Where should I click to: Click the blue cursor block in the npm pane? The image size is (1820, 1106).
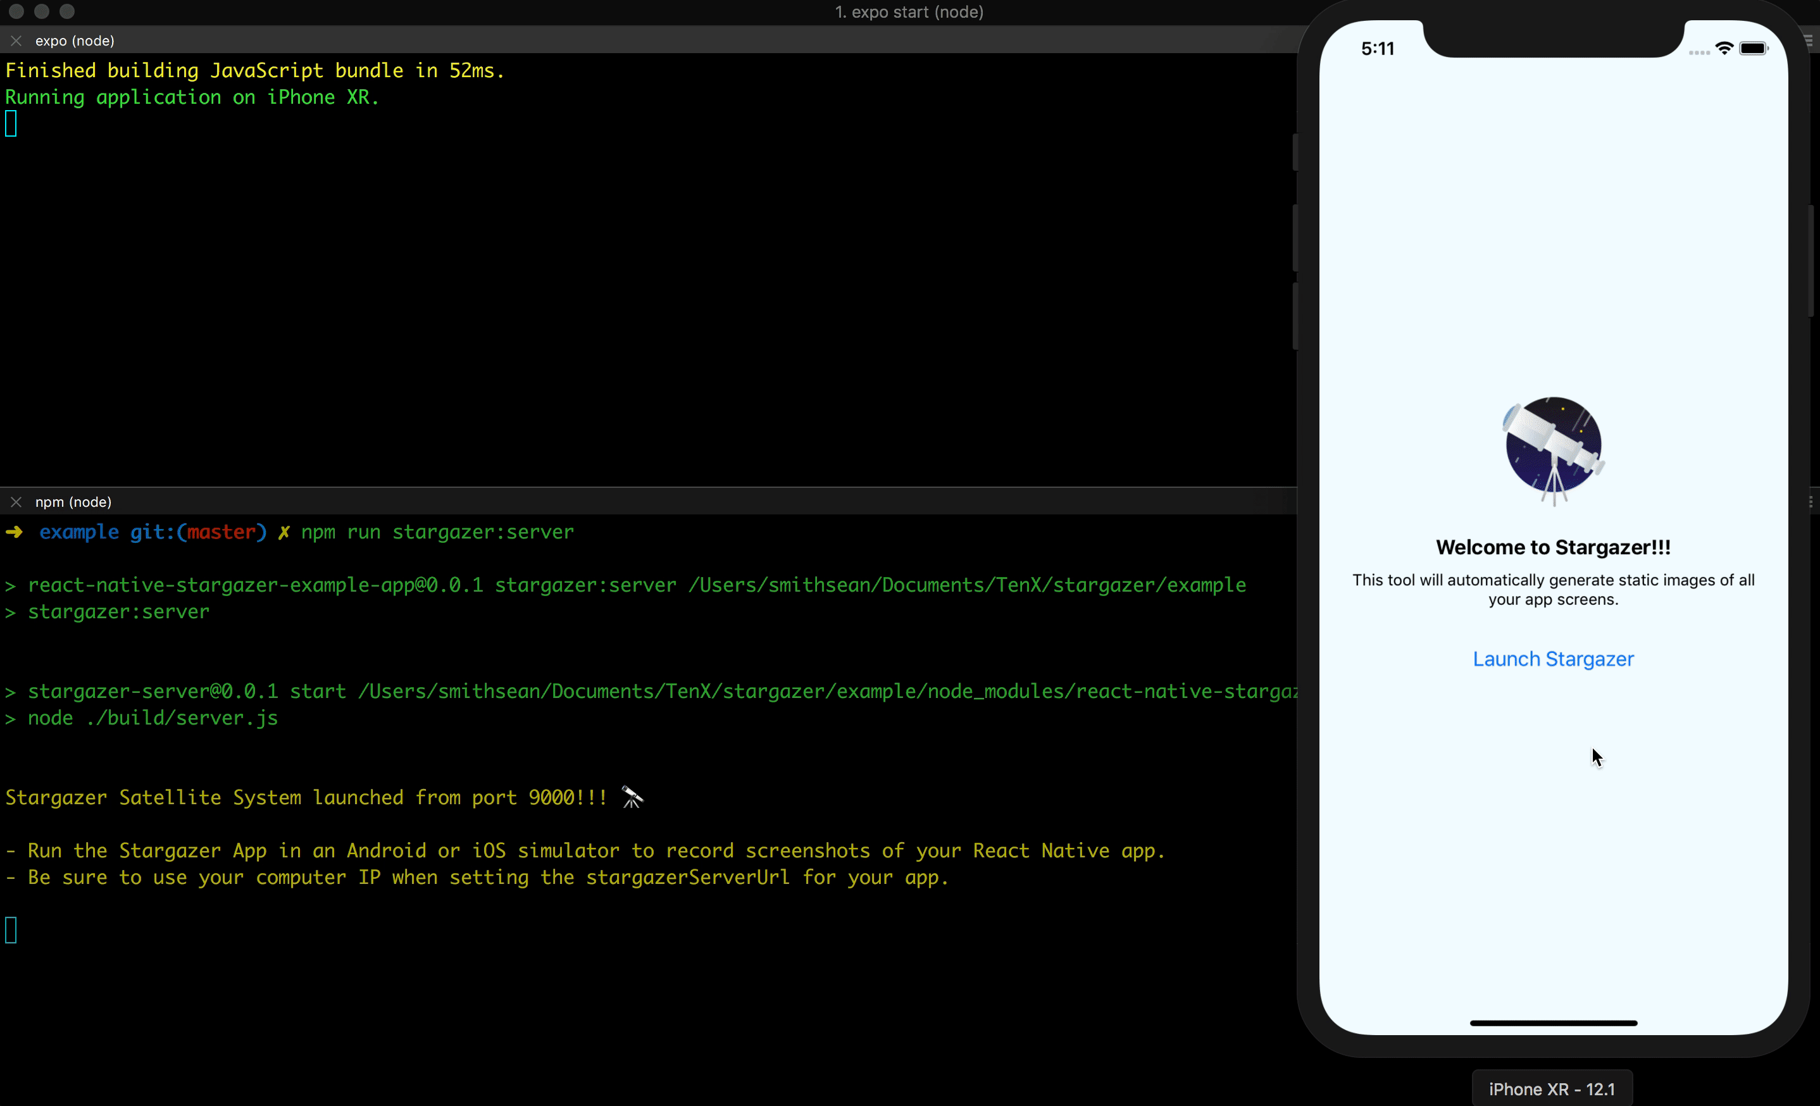click(x=10, y=931)
